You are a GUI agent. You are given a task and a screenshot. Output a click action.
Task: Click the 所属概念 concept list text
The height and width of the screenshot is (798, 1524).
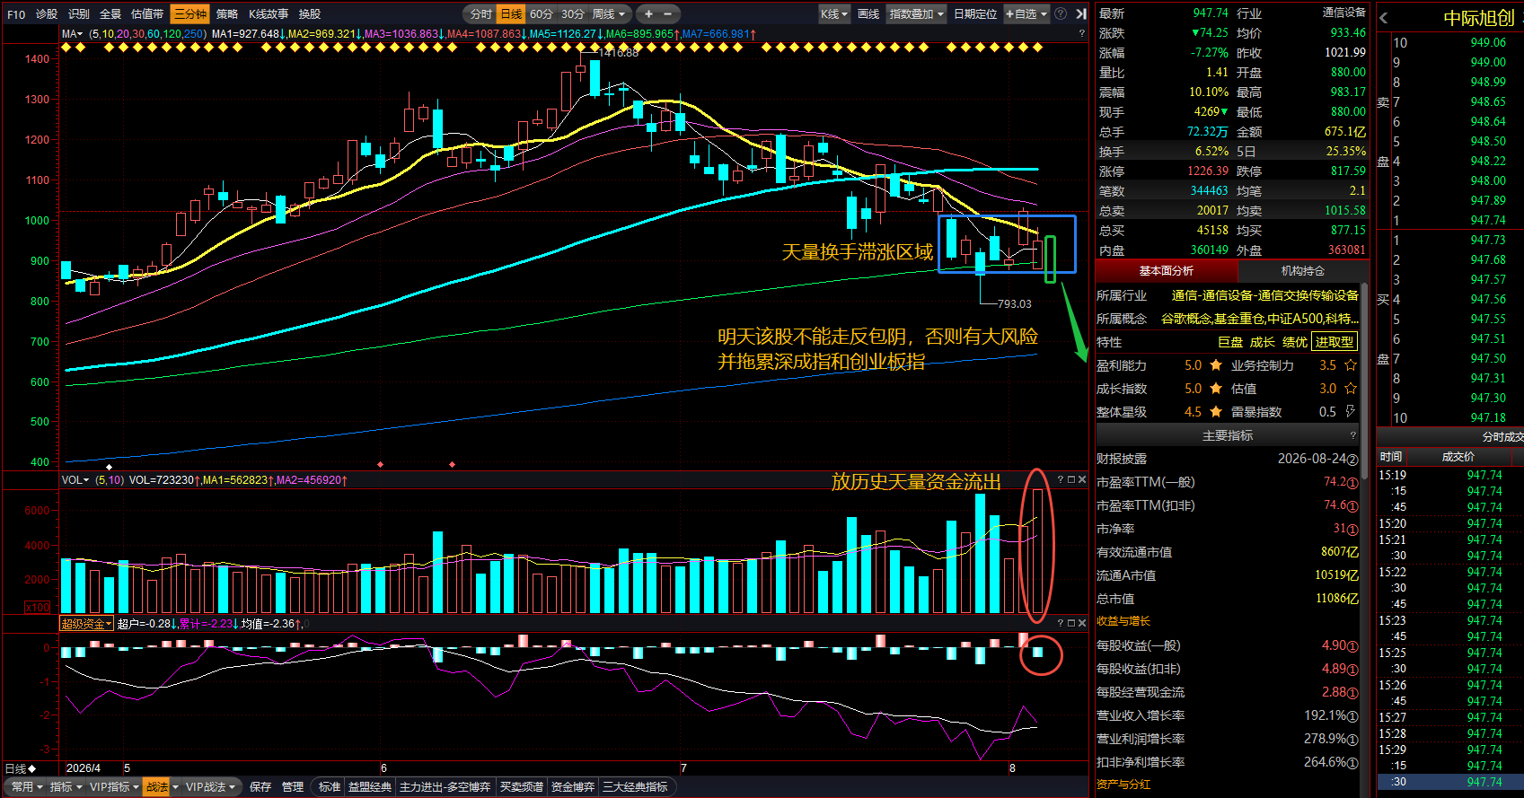pos(1260,319)
